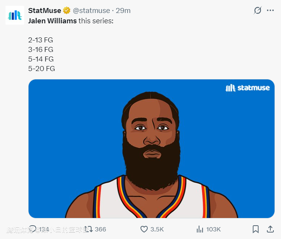This screenshot has width=281, height=239.
Task: Click the share upload icon
Action: (x=270, y=229)
